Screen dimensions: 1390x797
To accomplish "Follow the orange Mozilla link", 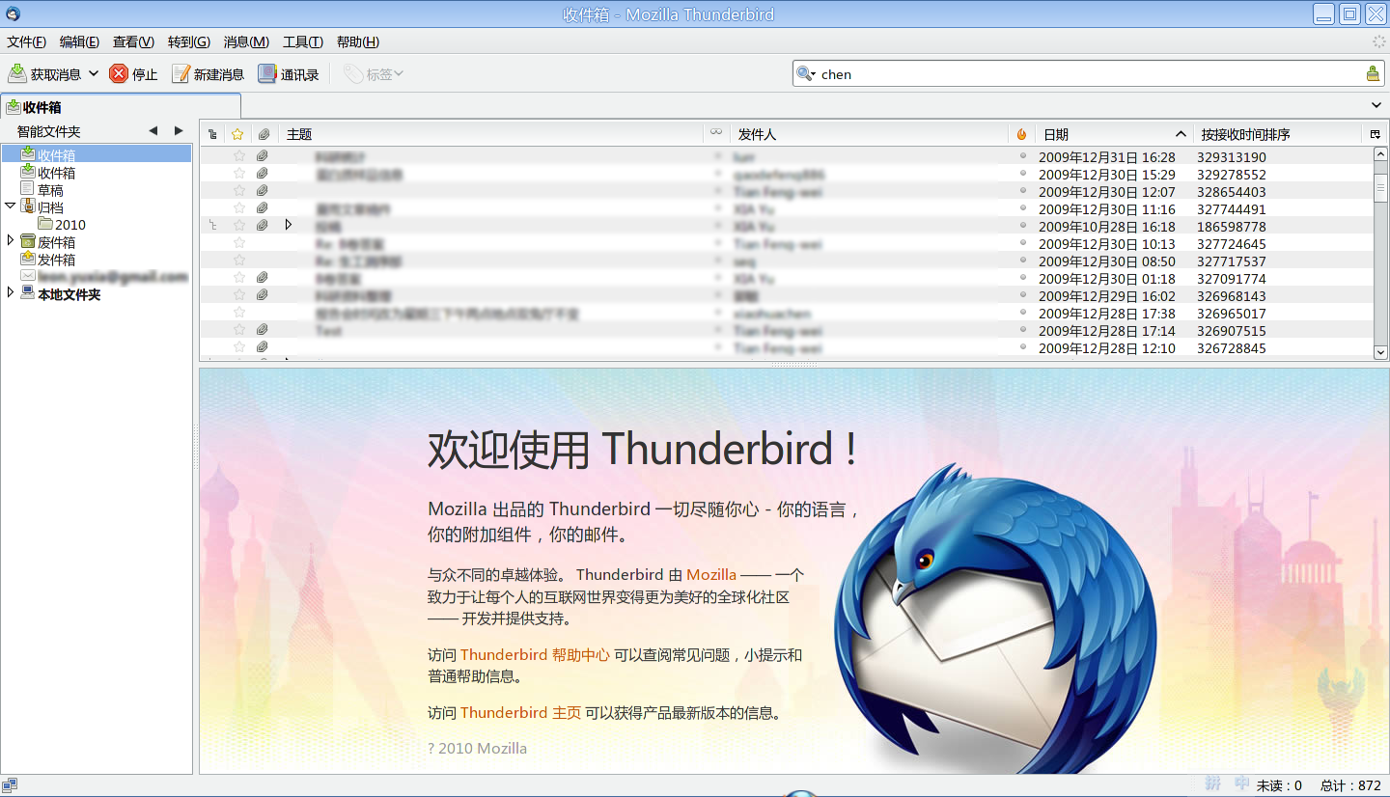I will tap(711, 574).
